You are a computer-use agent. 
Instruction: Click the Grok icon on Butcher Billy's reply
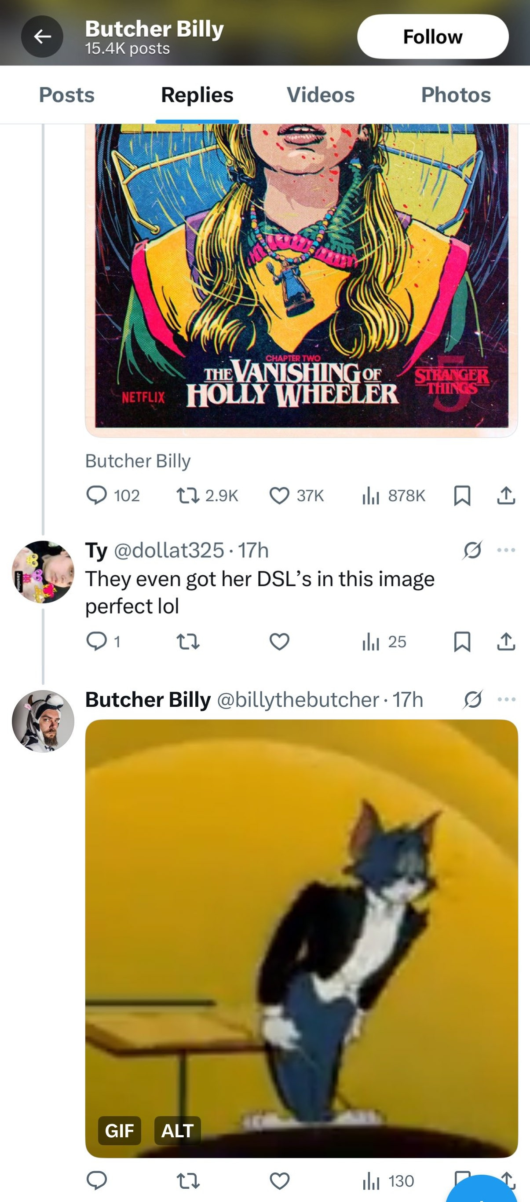pos(473,699)
